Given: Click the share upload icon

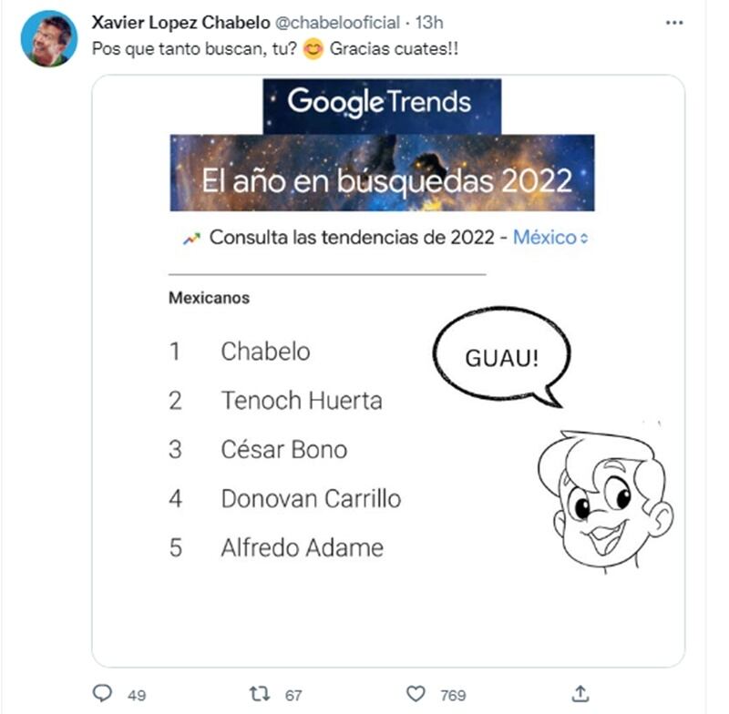Looking at the screenshot, I should (x=580, y=693).
